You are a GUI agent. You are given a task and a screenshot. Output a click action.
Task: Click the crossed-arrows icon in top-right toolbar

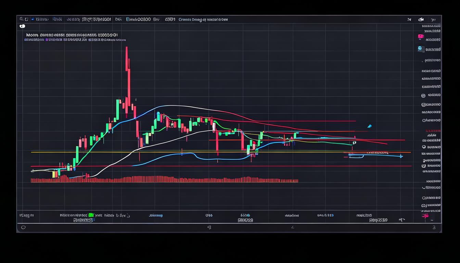pos(409,20)
